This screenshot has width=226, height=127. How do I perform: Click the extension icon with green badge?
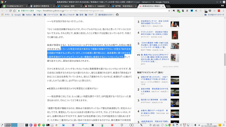pyautogui.click(x=178, y=11)
